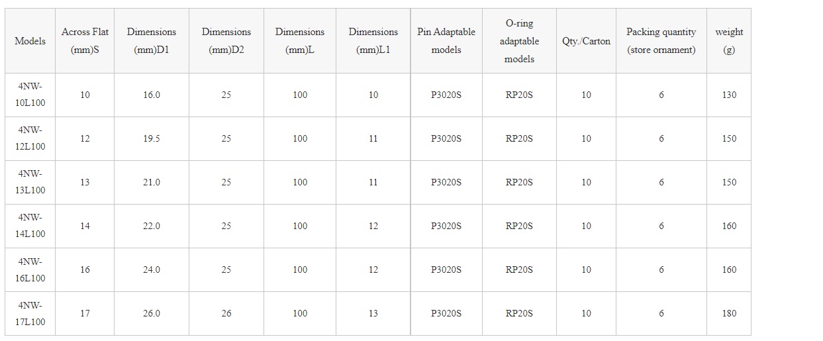
Task: Click the D2 value 26 cell
Action: (226, 313)
